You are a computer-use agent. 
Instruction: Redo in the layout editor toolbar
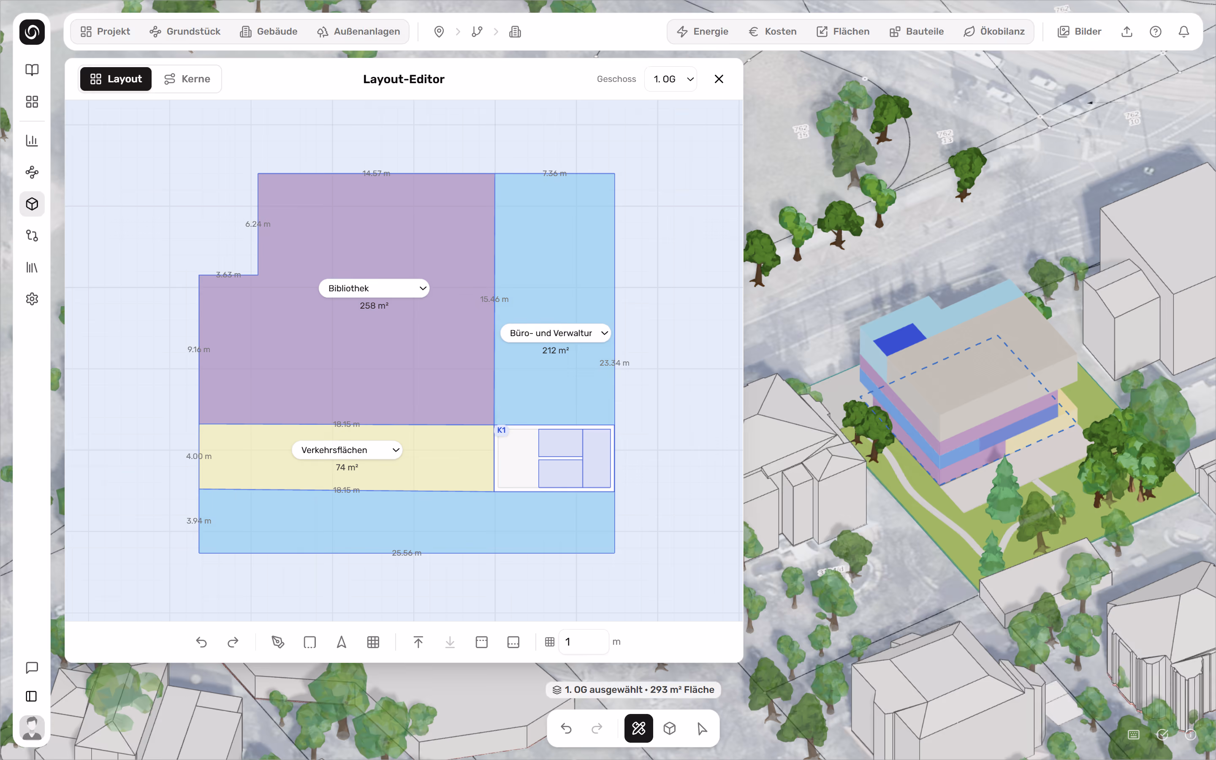[x=233, y=642]
